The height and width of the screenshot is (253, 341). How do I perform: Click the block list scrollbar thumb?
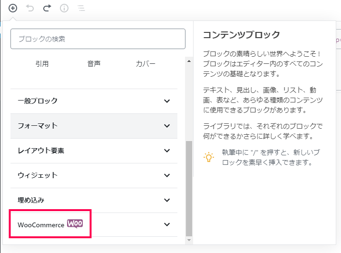coord(189,189)
